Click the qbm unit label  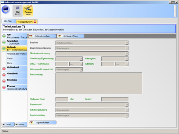(72, 99)
